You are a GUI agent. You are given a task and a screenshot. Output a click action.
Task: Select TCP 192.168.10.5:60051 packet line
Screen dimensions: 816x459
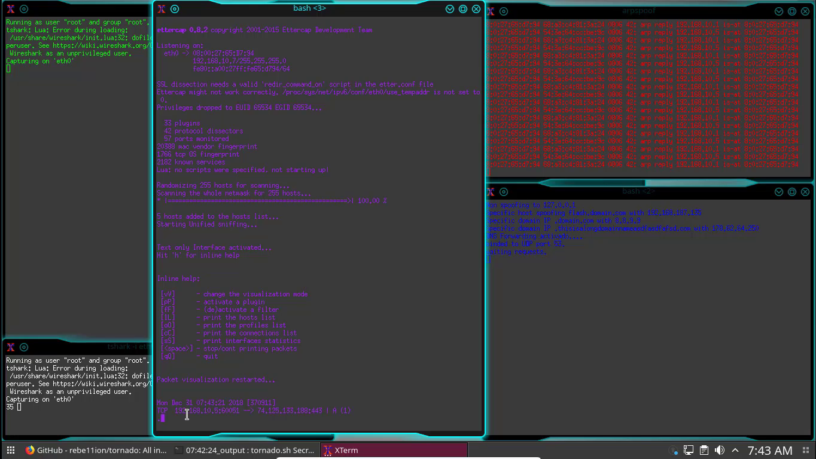pyautogui.click(x=254, y=411)
